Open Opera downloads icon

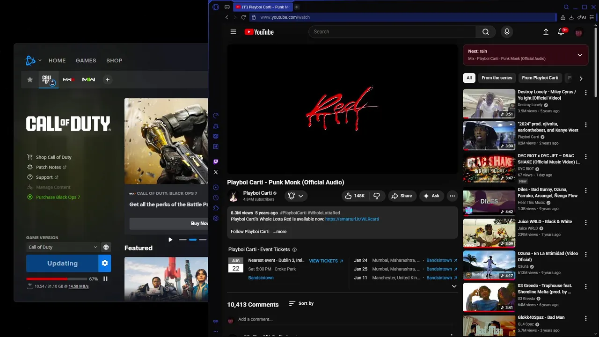click(571, 17)
